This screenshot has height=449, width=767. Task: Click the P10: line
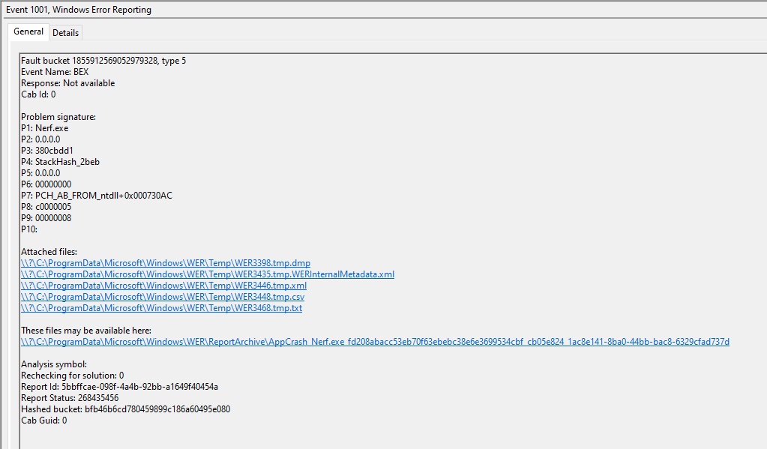28,229
